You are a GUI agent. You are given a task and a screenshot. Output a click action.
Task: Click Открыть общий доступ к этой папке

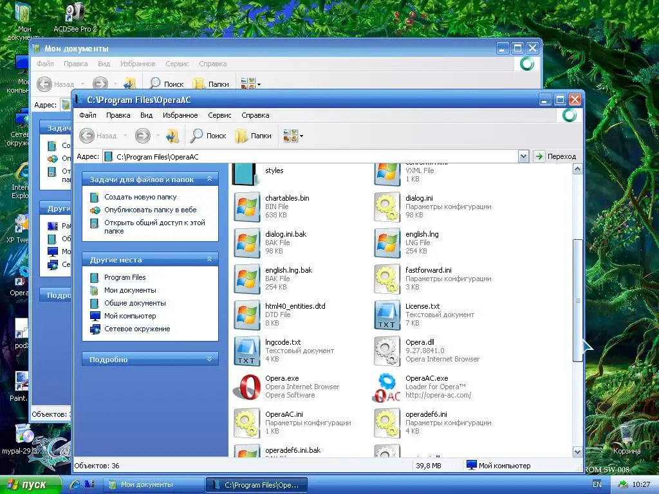(154, 227)
